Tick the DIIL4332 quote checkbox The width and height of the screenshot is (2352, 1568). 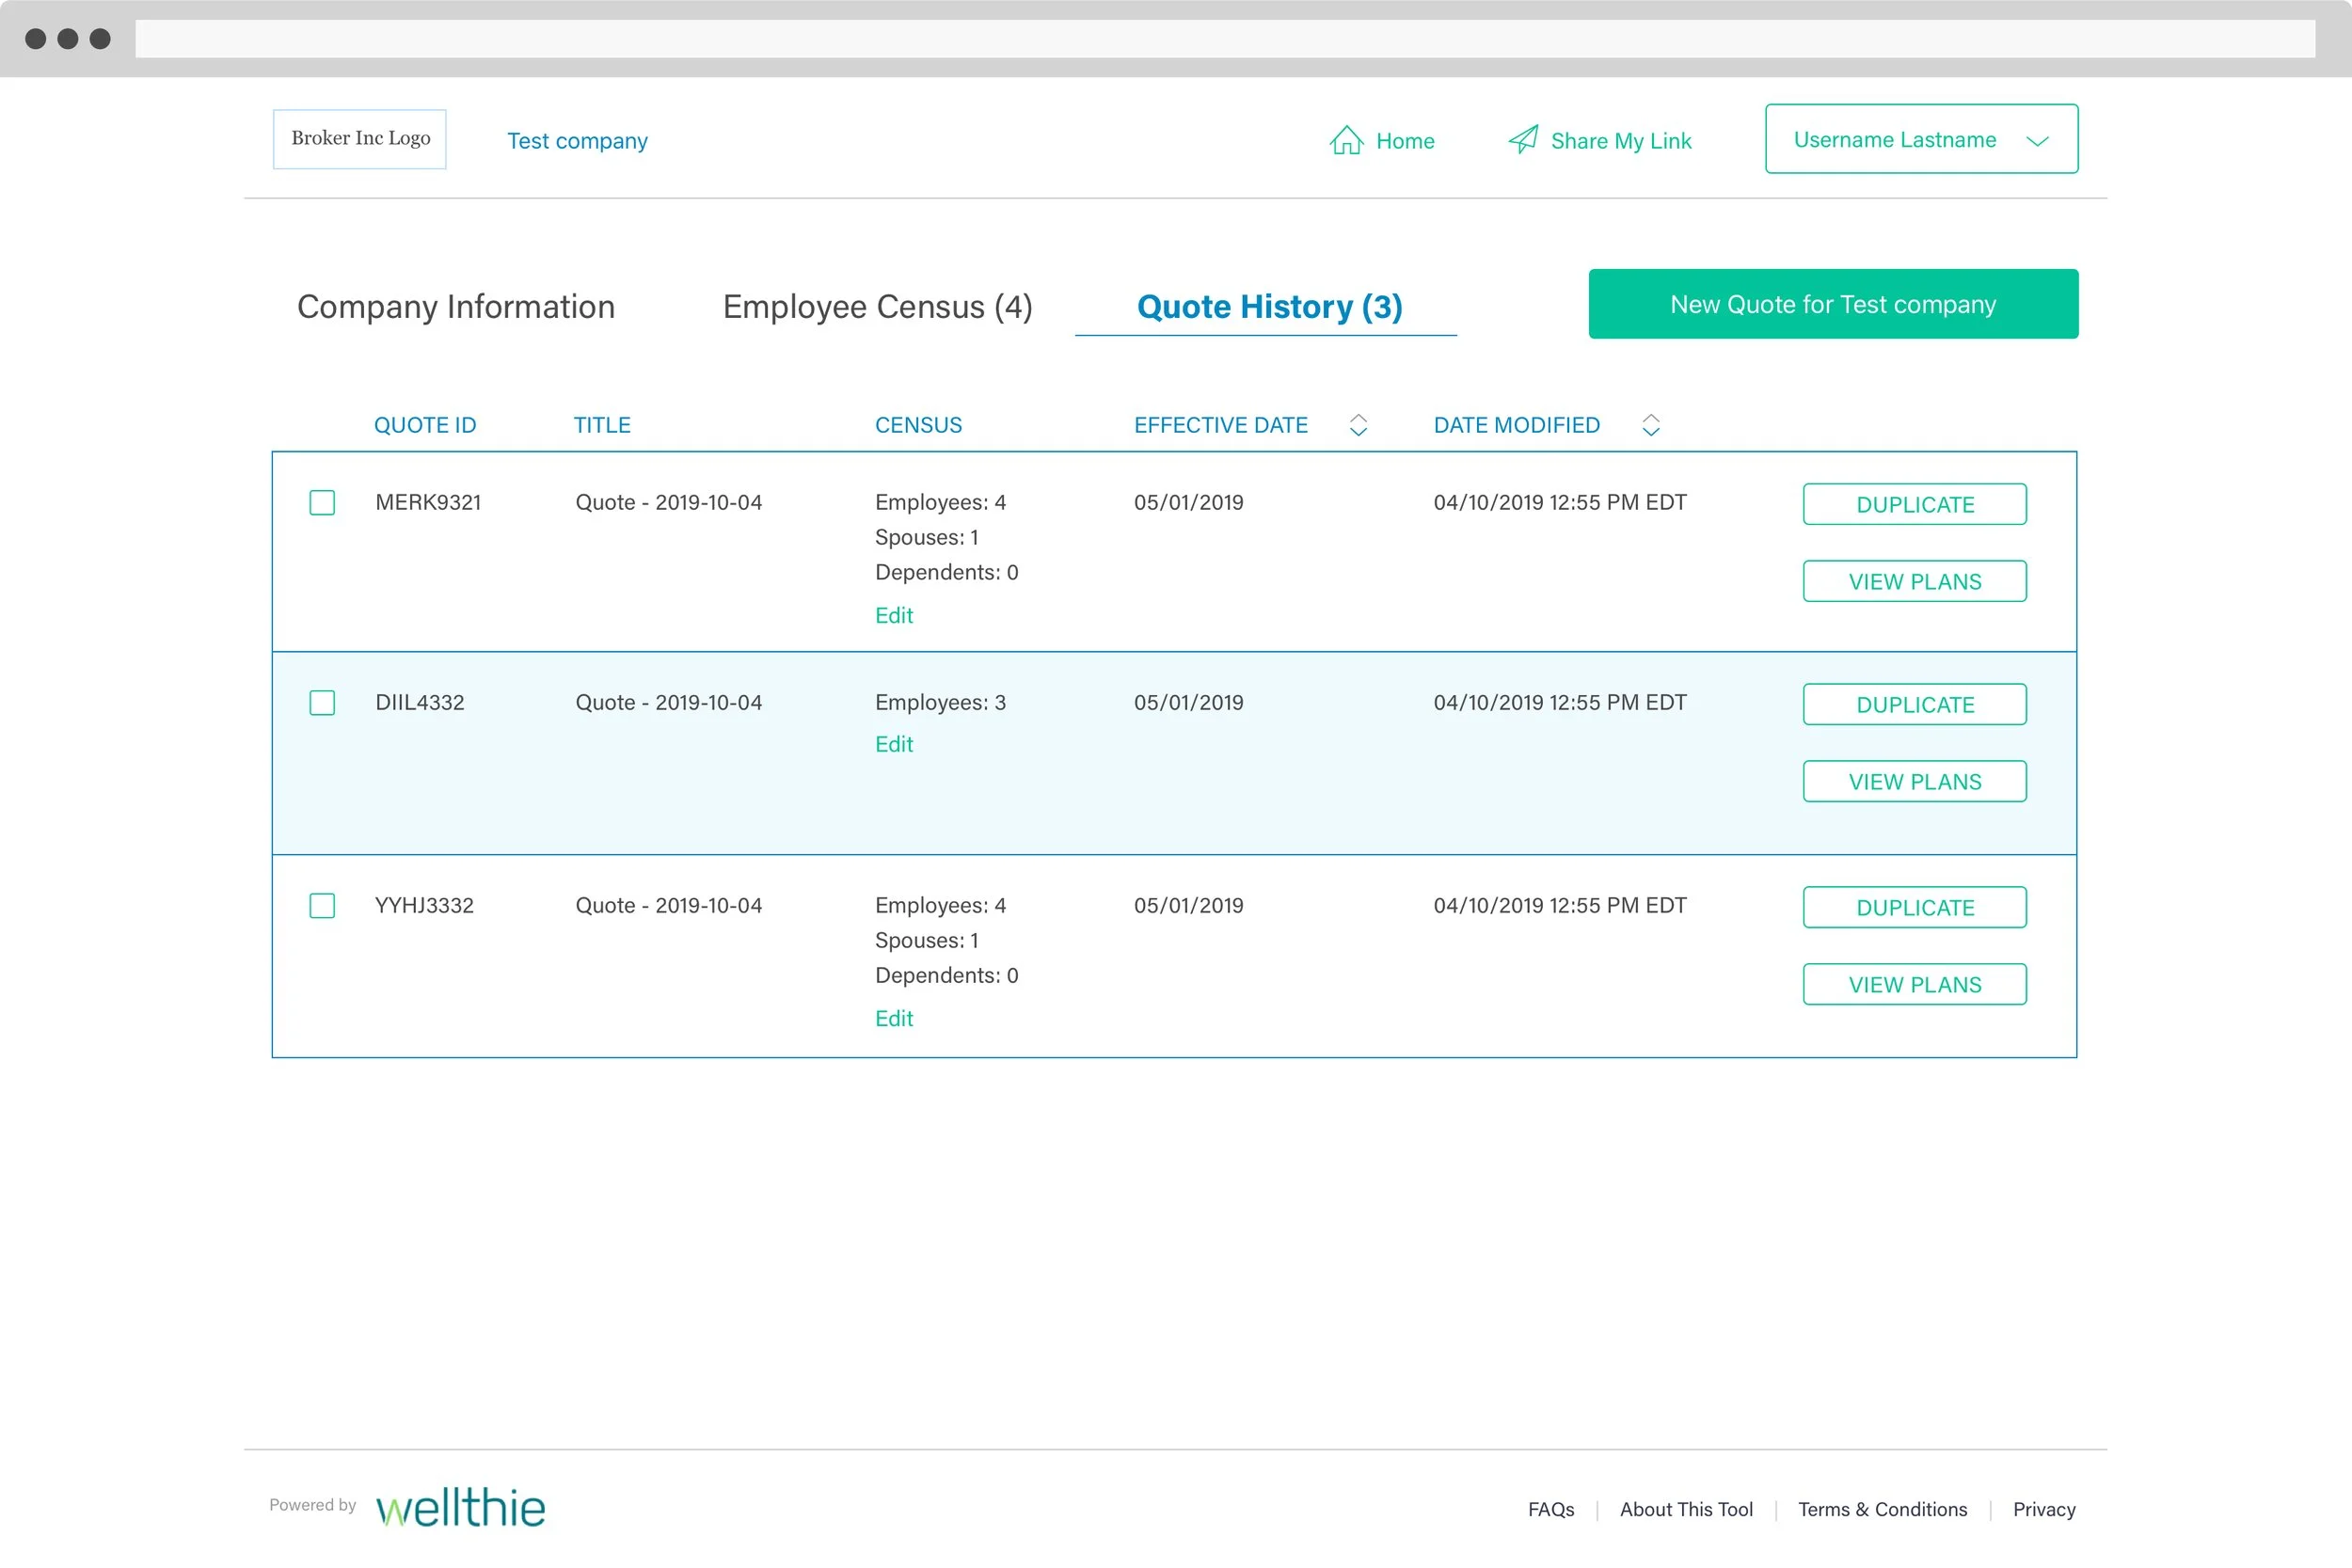point(322,703)
